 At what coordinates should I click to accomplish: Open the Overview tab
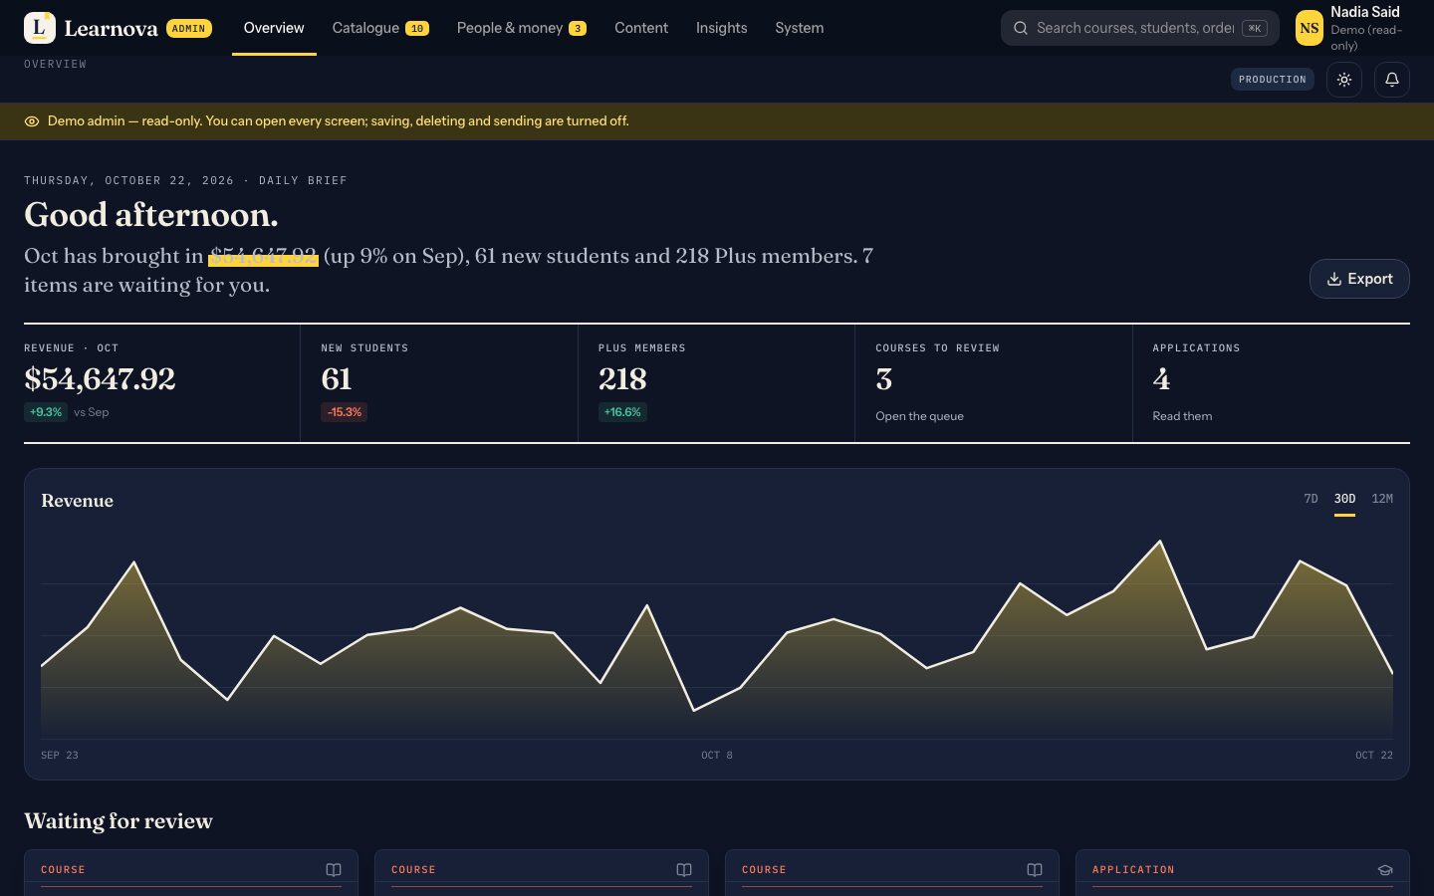tap(274, 28)
